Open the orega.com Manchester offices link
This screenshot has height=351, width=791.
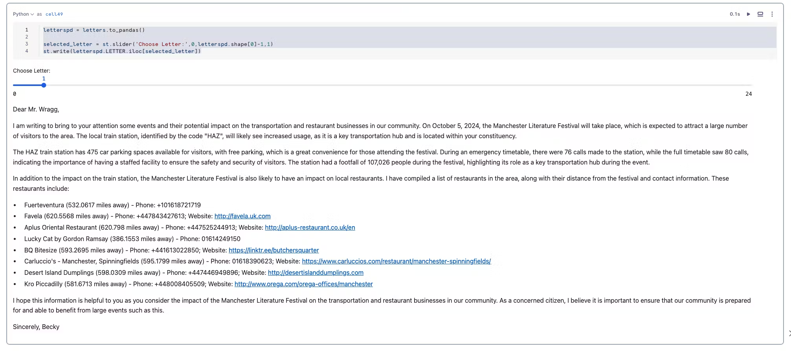(x=303, y=284)
